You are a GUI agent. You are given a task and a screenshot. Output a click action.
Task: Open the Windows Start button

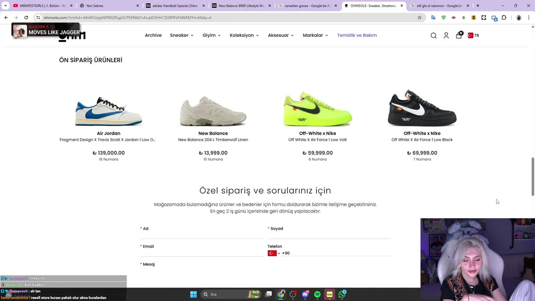click(194, 294)
